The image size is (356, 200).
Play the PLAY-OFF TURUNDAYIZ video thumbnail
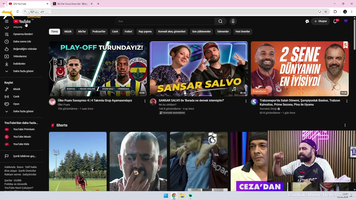click(x=98, y=69)
